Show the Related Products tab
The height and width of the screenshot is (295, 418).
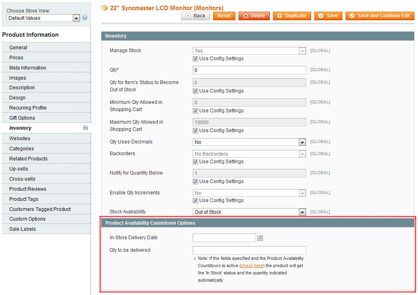pos(47,159)
